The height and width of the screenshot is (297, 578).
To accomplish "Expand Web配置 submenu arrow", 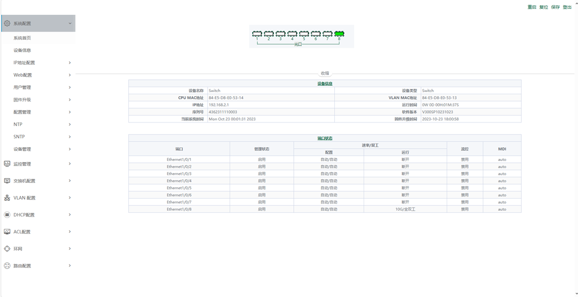I will (x=70, y=75).
